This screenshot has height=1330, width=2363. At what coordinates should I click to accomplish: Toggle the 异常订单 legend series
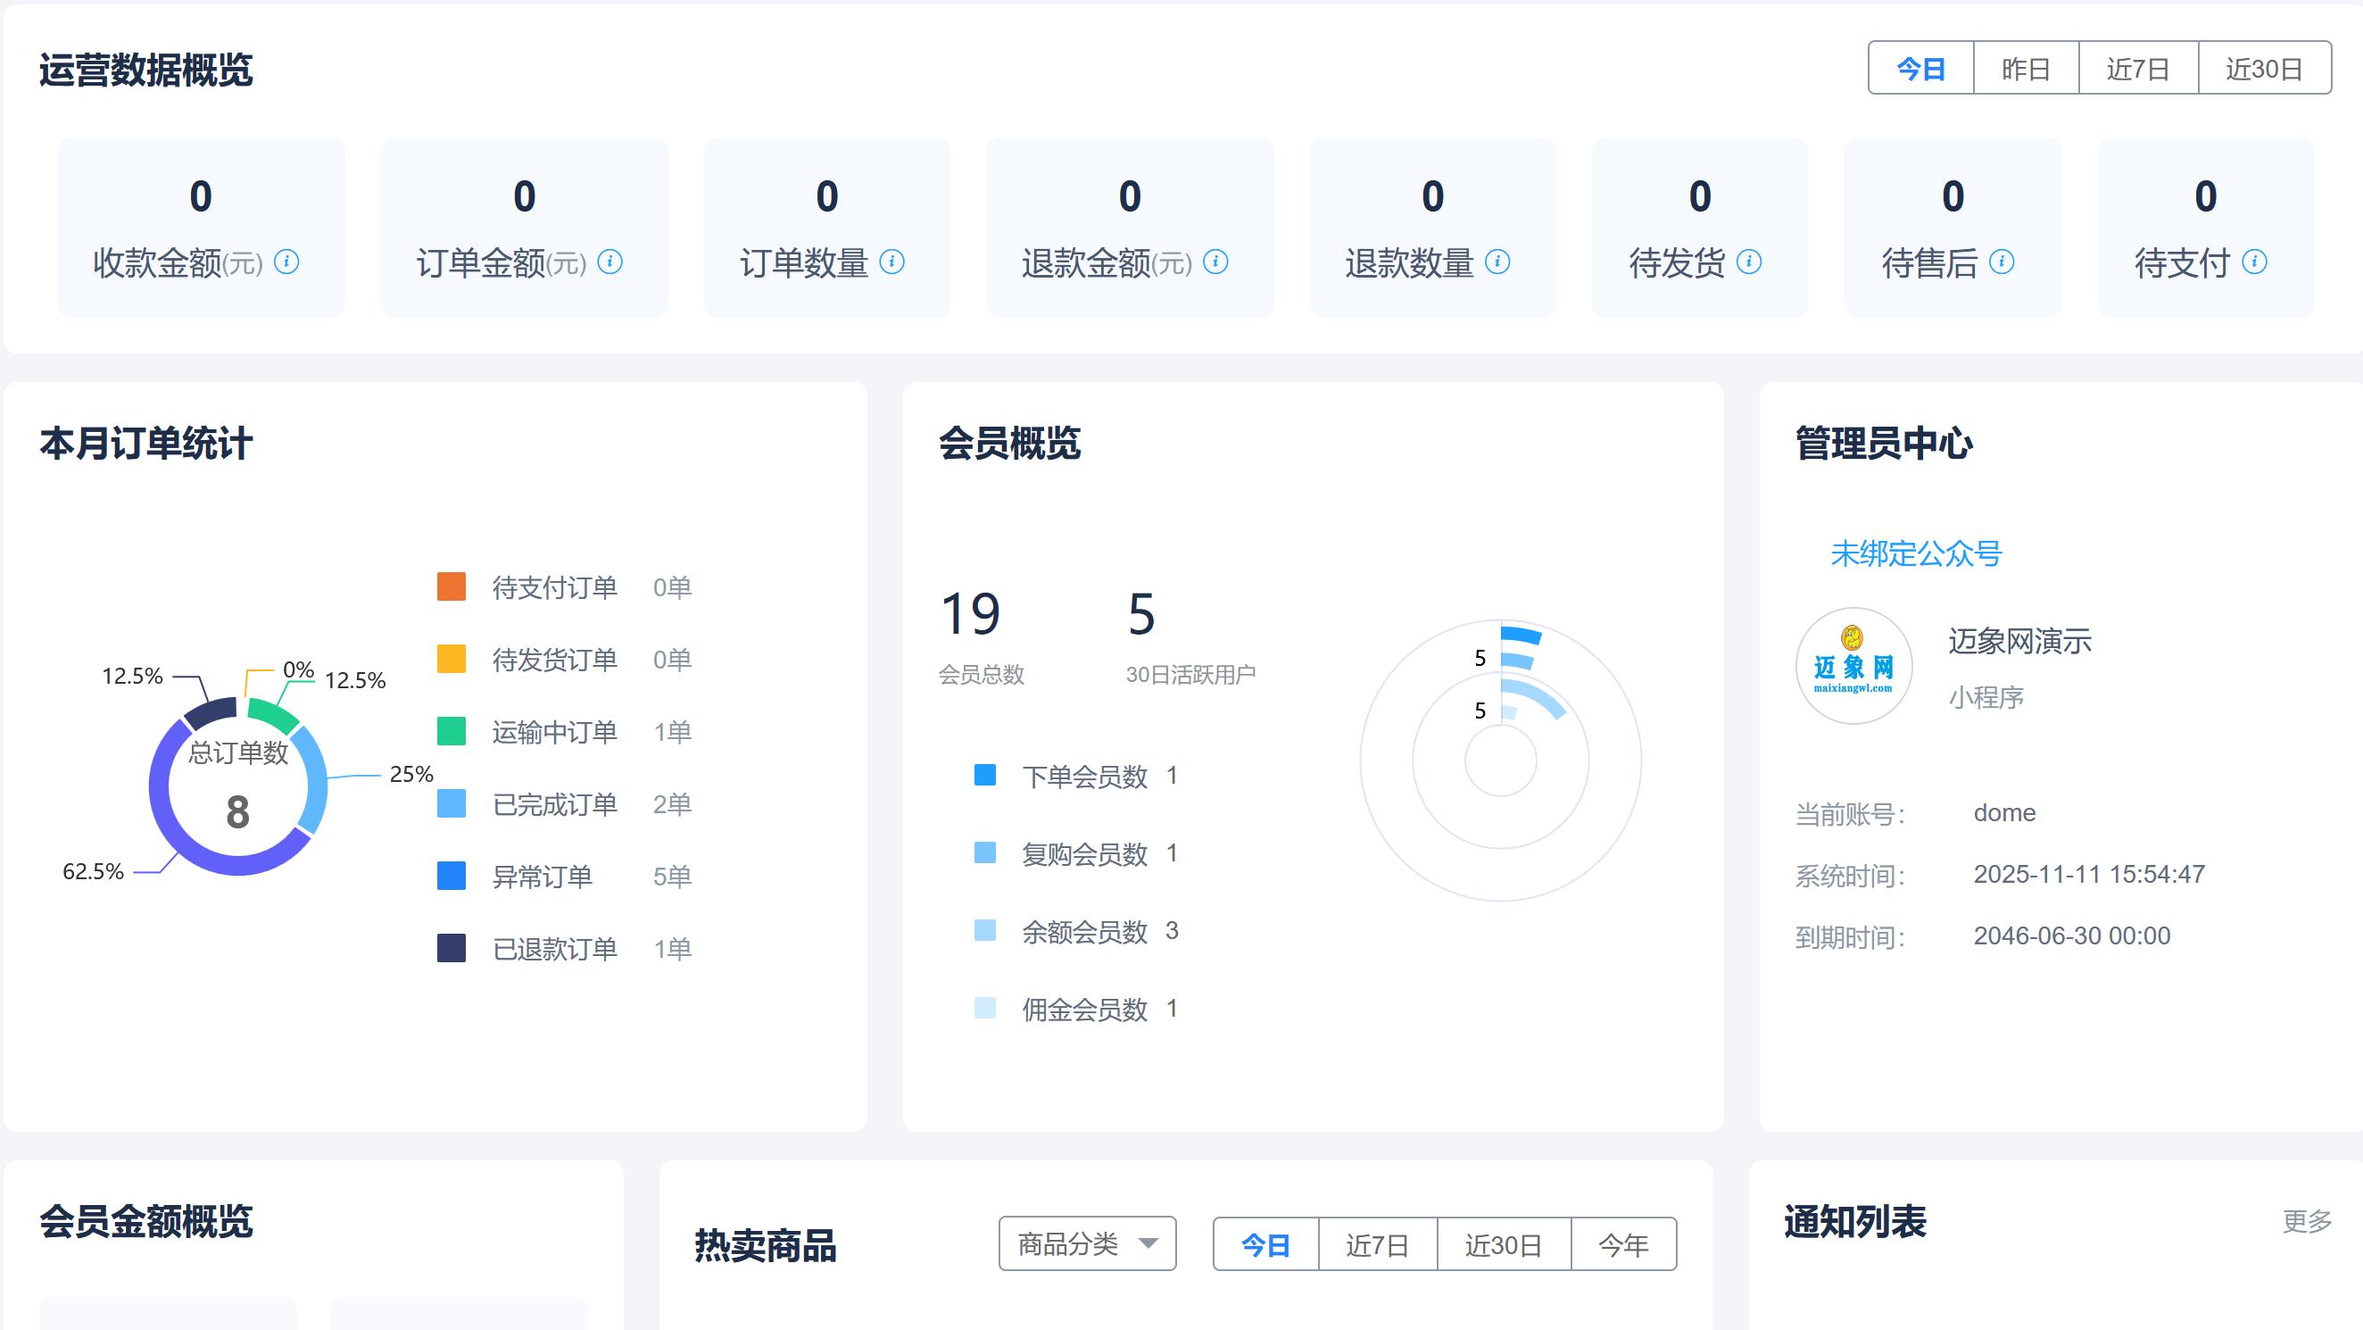click(543, 877)
